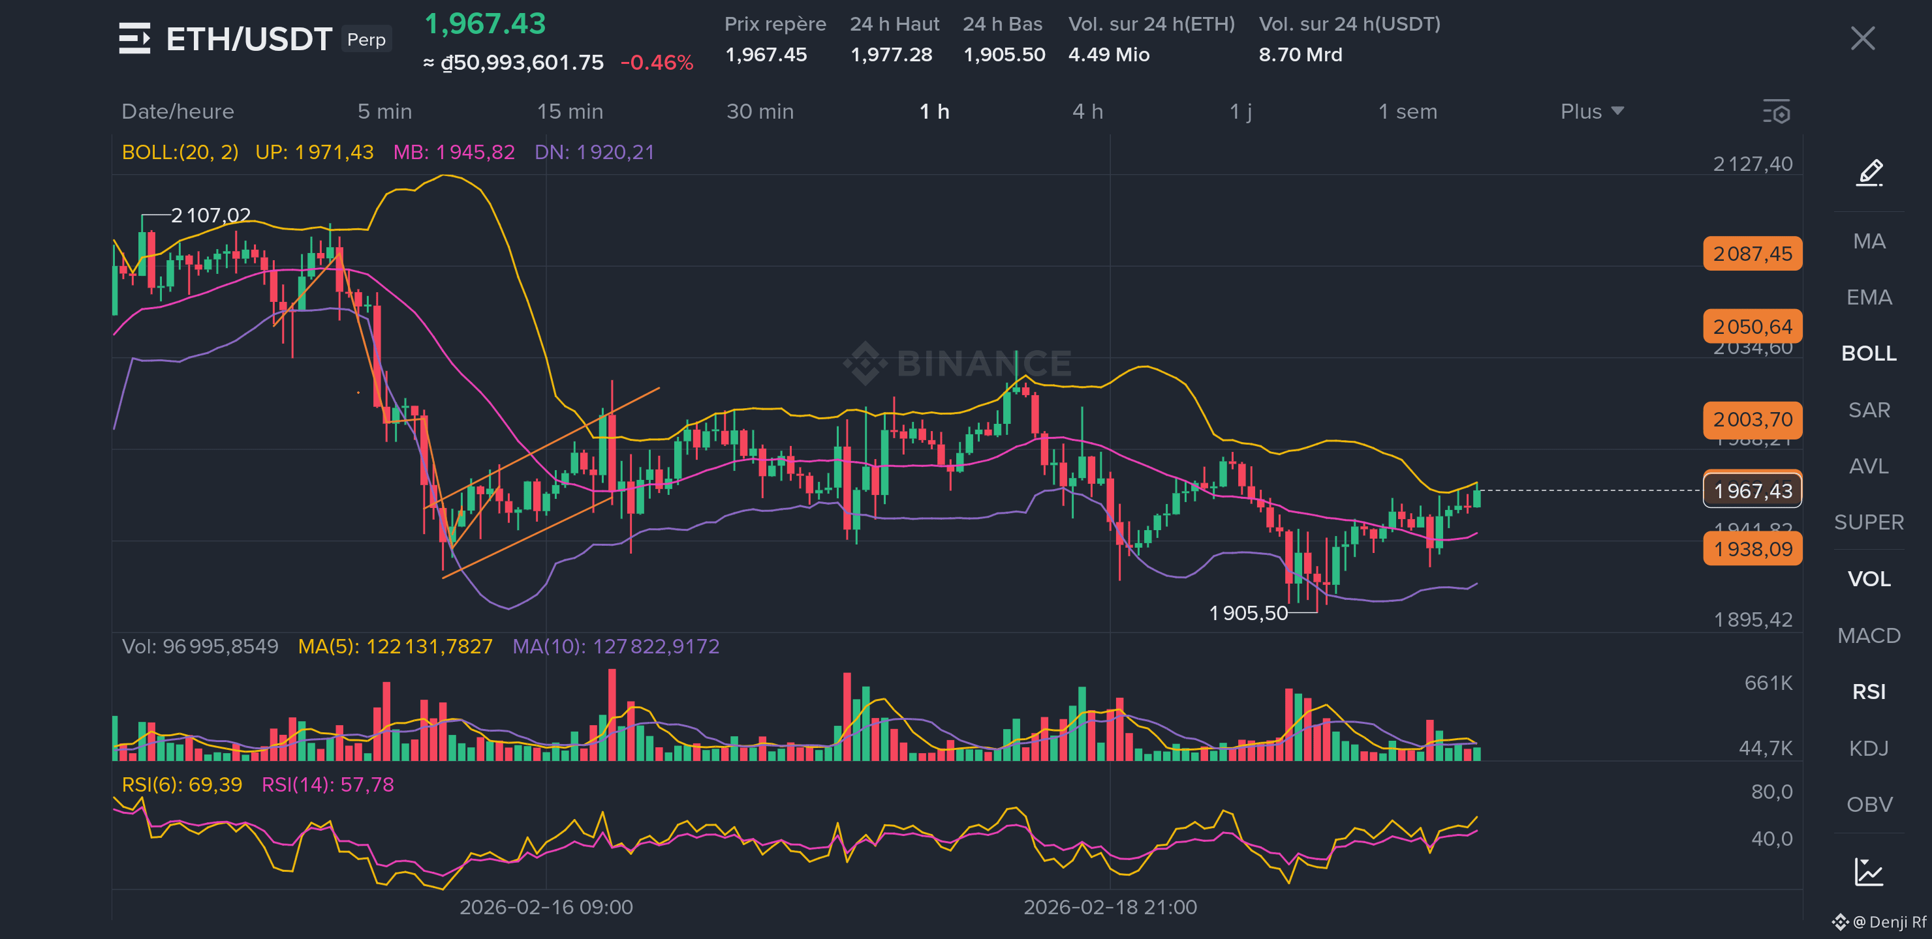This screenshot has width=1932, height=939.
Task: Select the drawing pencil tool
Action: click(x=1869, y=172)
